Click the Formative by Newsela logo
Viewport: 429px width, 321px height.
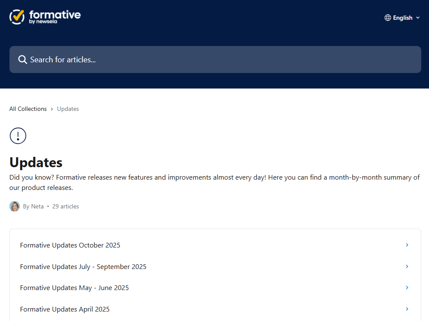tap(45, 17)
